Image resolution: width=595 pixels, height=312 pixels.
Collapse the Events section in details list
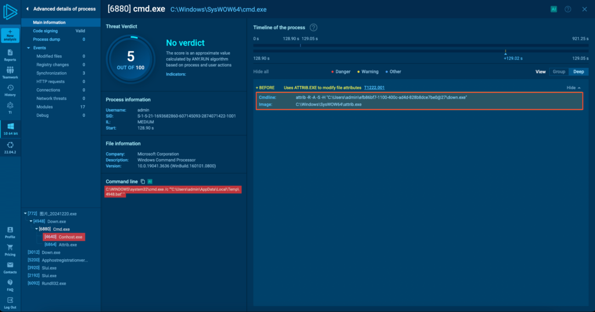pyautogui.click(x=28, y=48)
